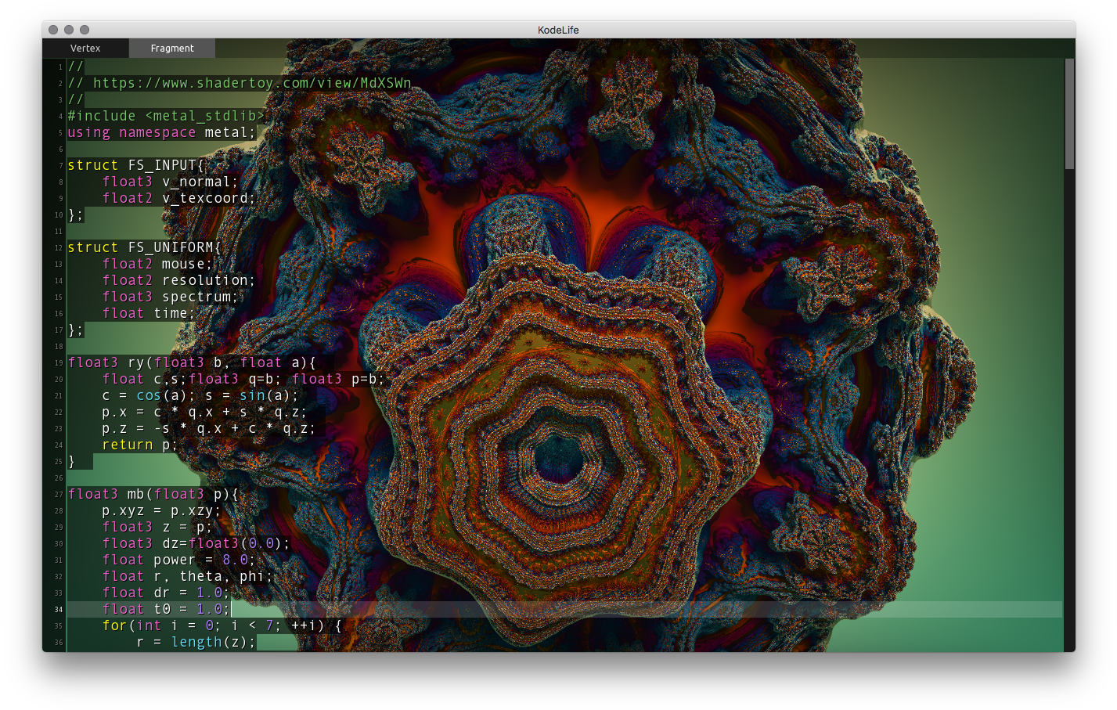Click the "cos(a)" function call on line 21
Image resolution: width=1117 pixels, height=710 pixels.
147,395
